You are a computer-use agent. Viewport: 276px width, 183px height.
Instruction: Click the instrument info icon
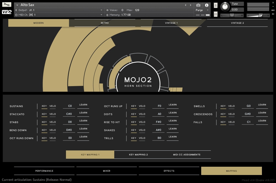pyautogui.click(x=206, y=5)
